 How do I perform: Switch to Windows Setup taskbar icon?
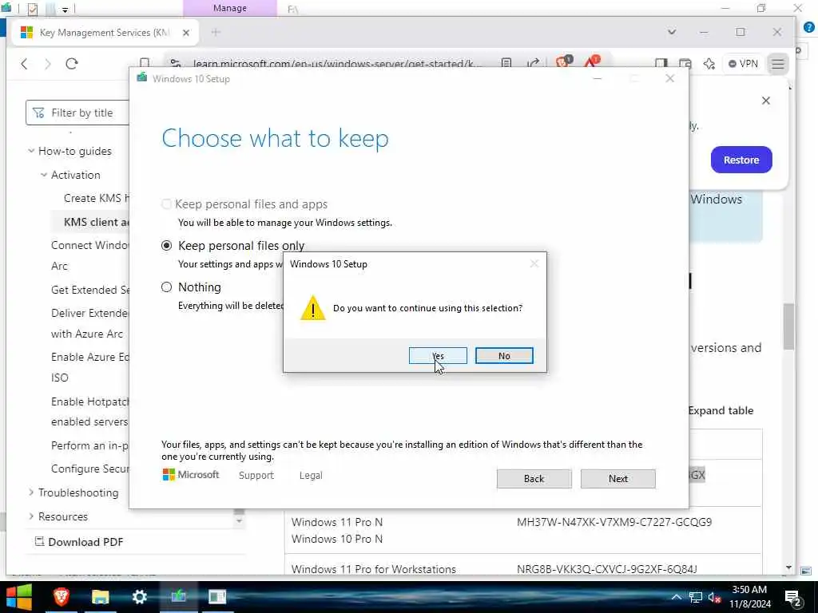tap(178, 597)
